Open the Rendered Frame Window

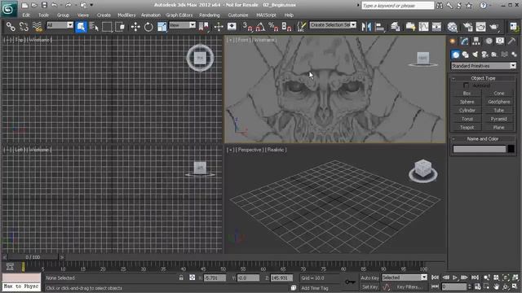(480, 27)
